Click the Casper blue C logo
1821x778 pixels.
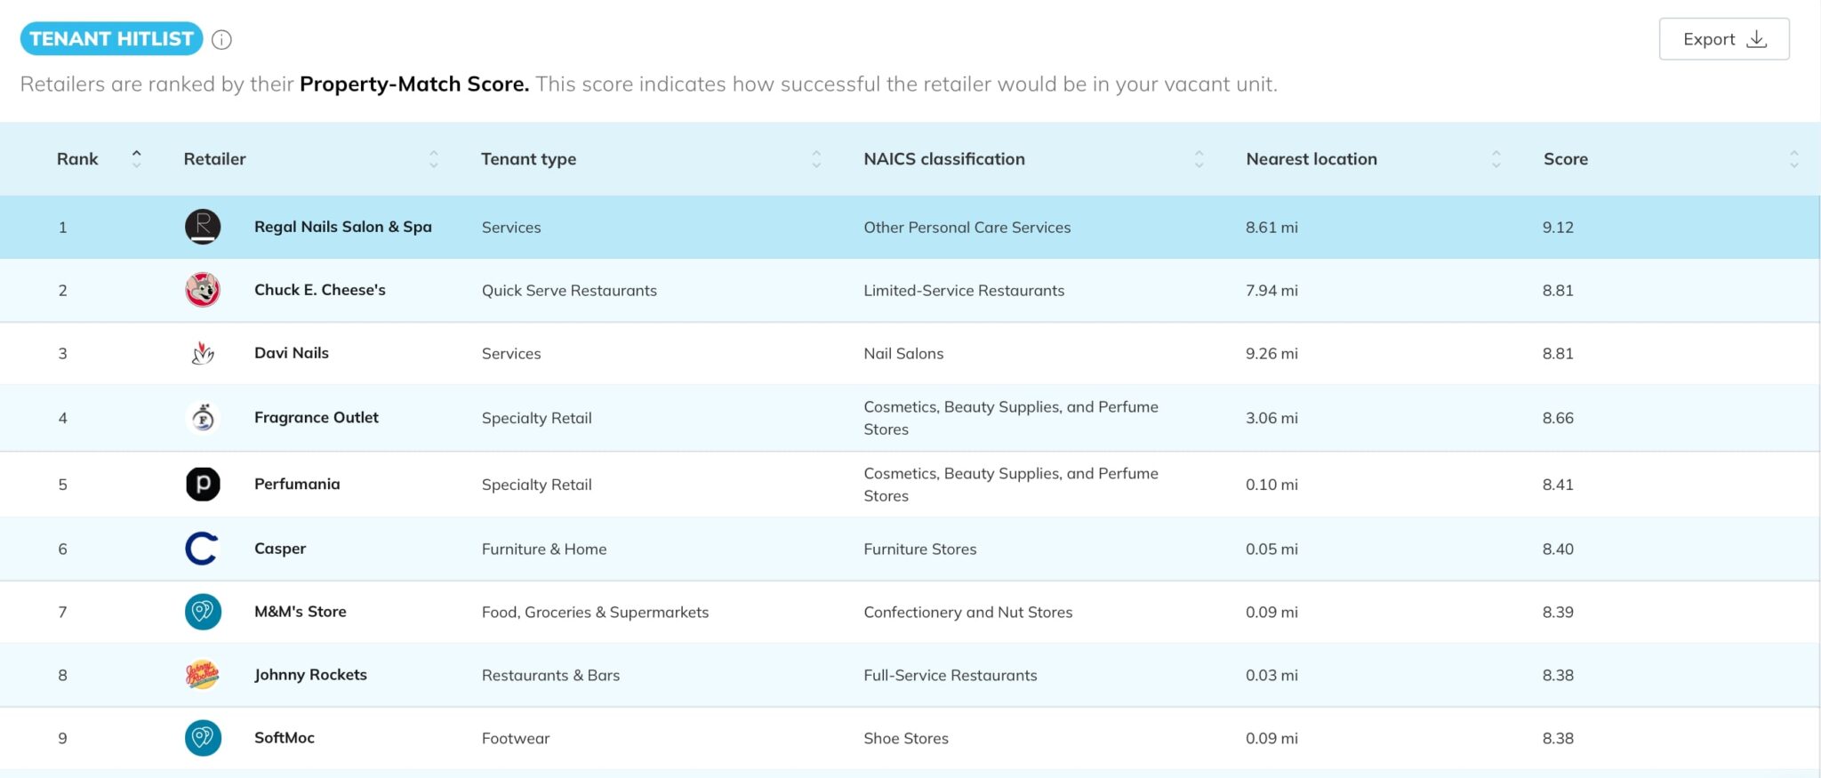pos(202,549)
